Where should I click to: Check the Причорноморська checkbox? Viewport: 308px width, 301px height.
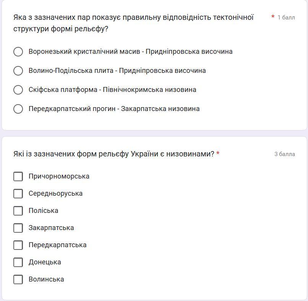(x=18, y=176)
